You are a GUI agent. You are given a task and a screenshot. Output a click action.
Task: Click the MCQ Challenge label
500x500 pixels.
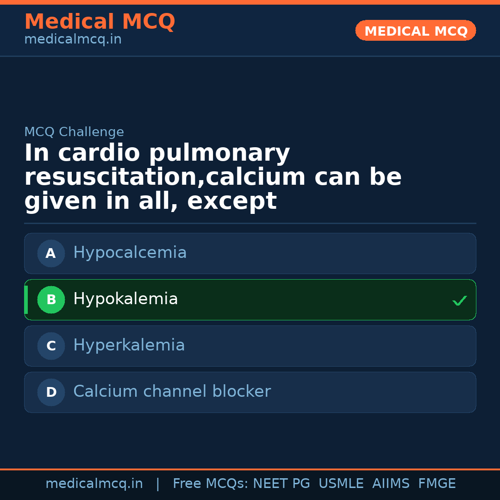[74, 132]
